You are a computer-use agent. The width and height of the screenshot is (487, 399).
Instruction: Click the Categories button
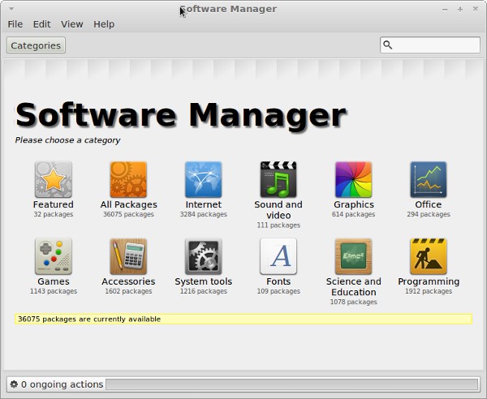point(36,45)
